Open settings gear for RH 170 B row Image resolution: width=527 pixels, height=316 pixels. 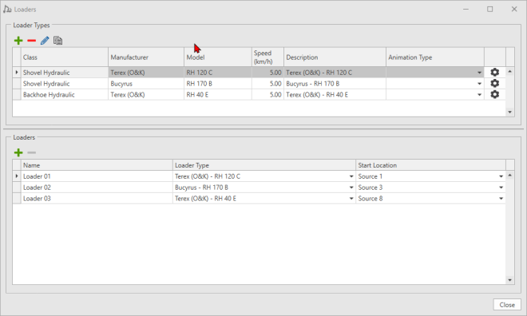494,83
